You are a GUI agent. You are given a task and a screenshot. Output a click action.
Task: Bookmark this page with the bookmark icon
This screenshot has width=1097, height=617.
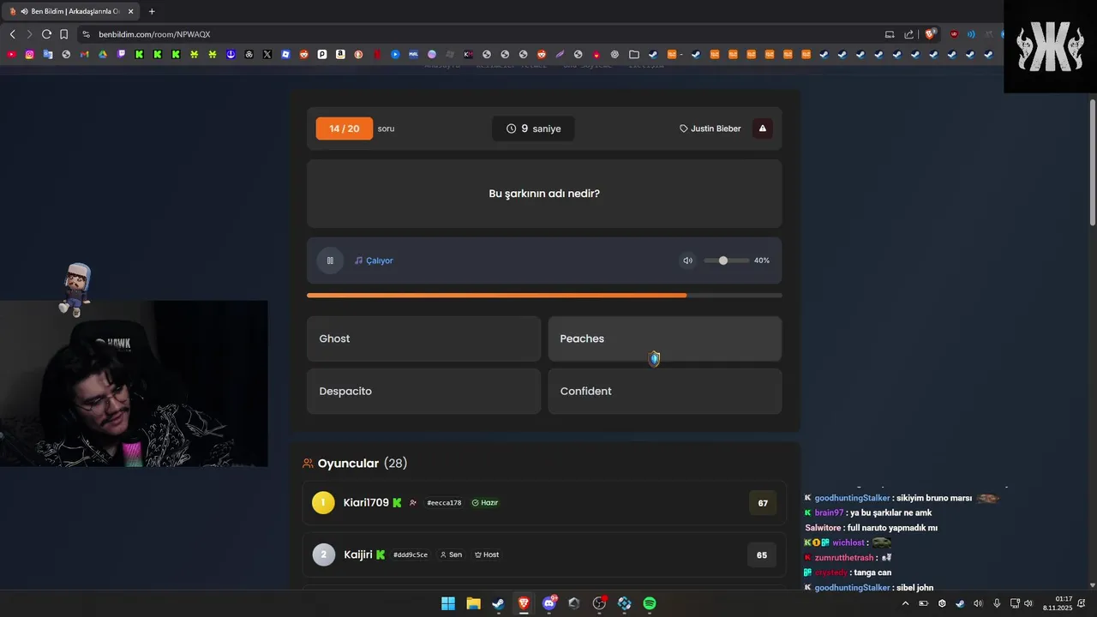63,34
